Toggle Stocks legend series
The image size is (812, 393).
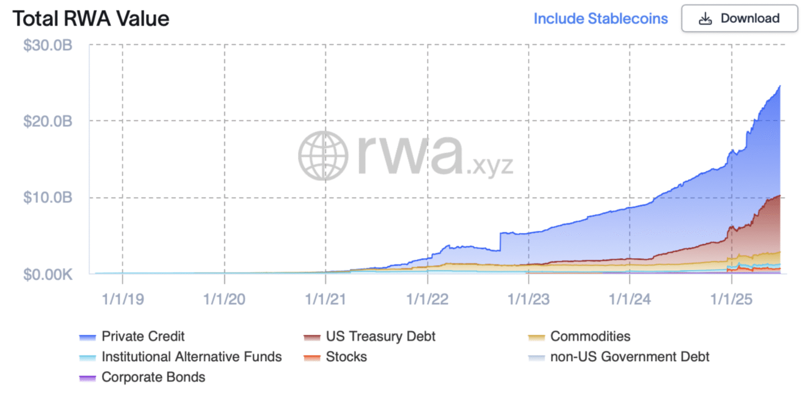pos(346,357)
